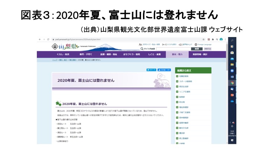The height and width of the screenshot is (150, 268).
Task: Go back with the browser back arrow
Action: click(40, 39)
